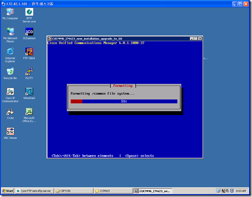252x197 pixels.
Task: Click the '<Space> selects' hint text
Action: pos(139,156)
